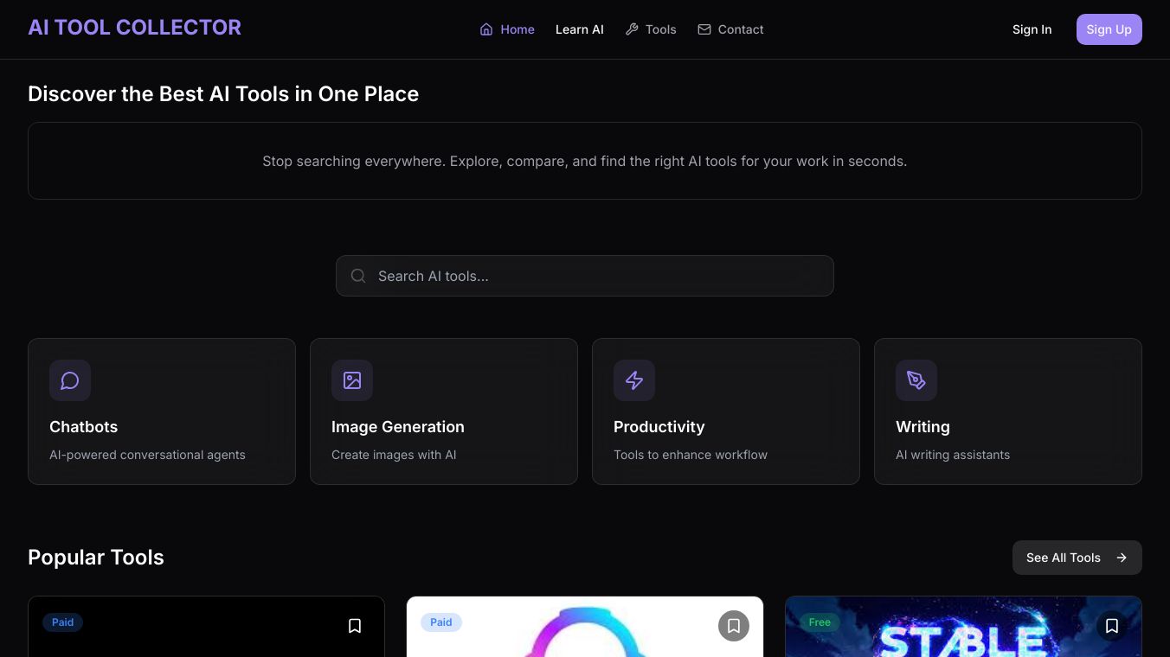Click the Productivity lightning bolt icon
Viewport: 1170px width, 657px height.
point(634,380)
